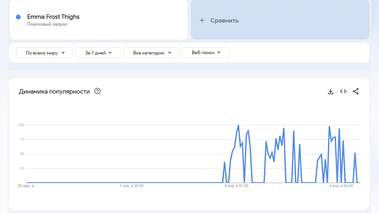Viewport: 379px width, 213px height.
Task: Expand the По всему миру region dropdown
Action: click(x=45, y=53)
